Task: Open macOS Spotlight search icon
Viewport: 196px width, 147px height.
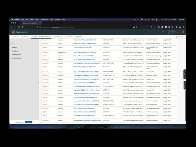Action: 160,20
